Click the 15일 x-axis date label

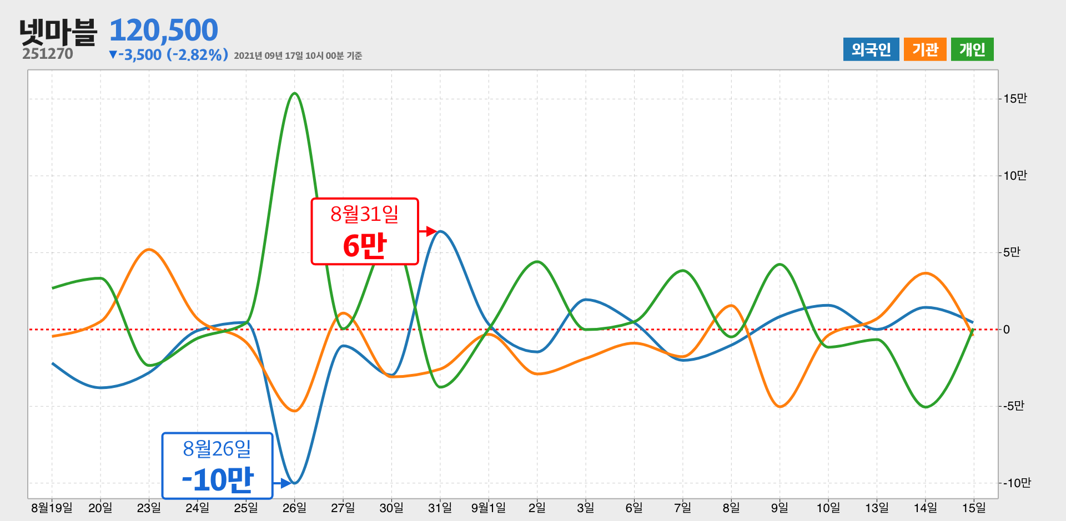click(x=974, y=508)
